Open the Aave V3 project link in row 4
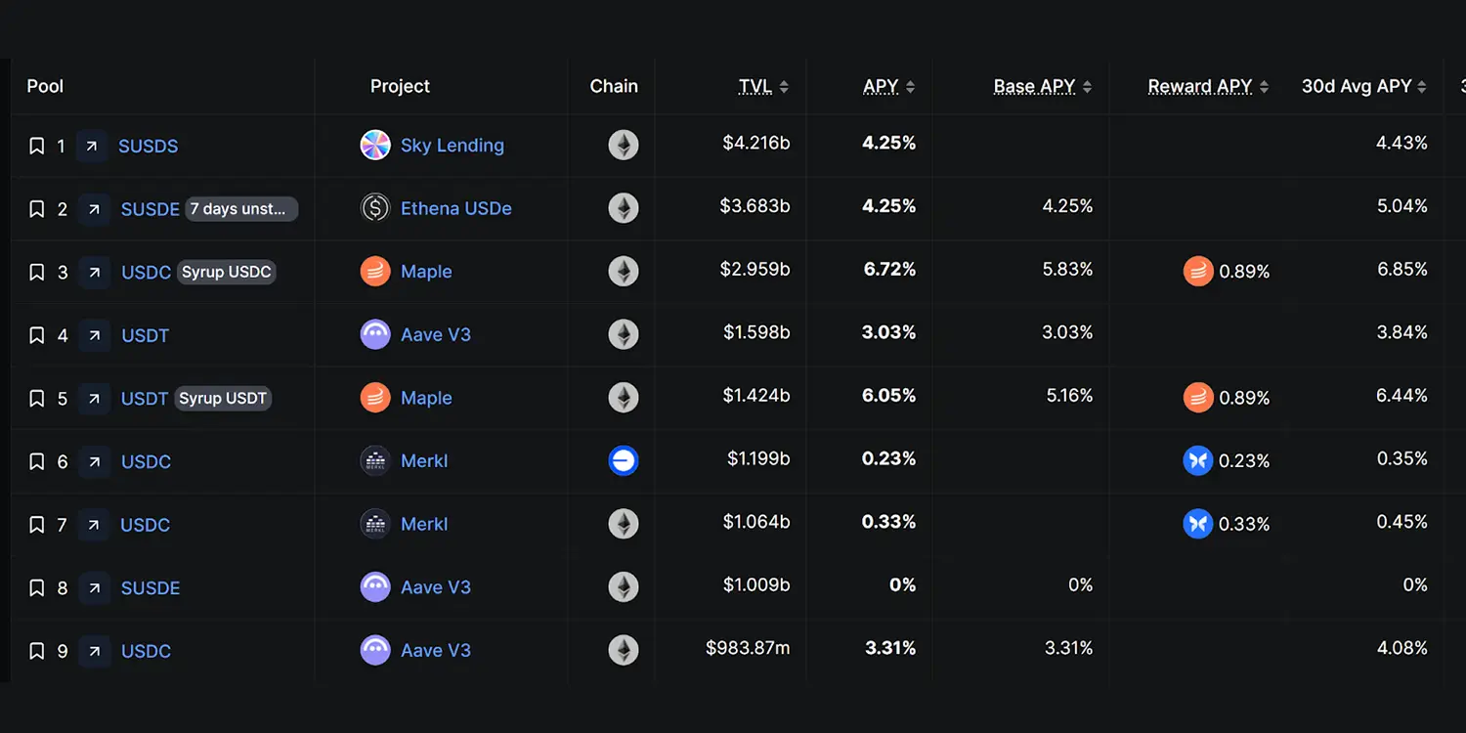 click(x=436, y=335)
